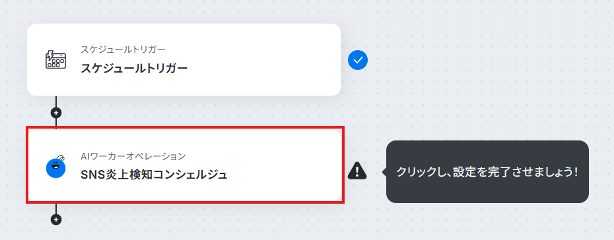Click the bold スケジュールトリガー title text
The height and width of the screenshot is (240, 614).
pos(134,69)
